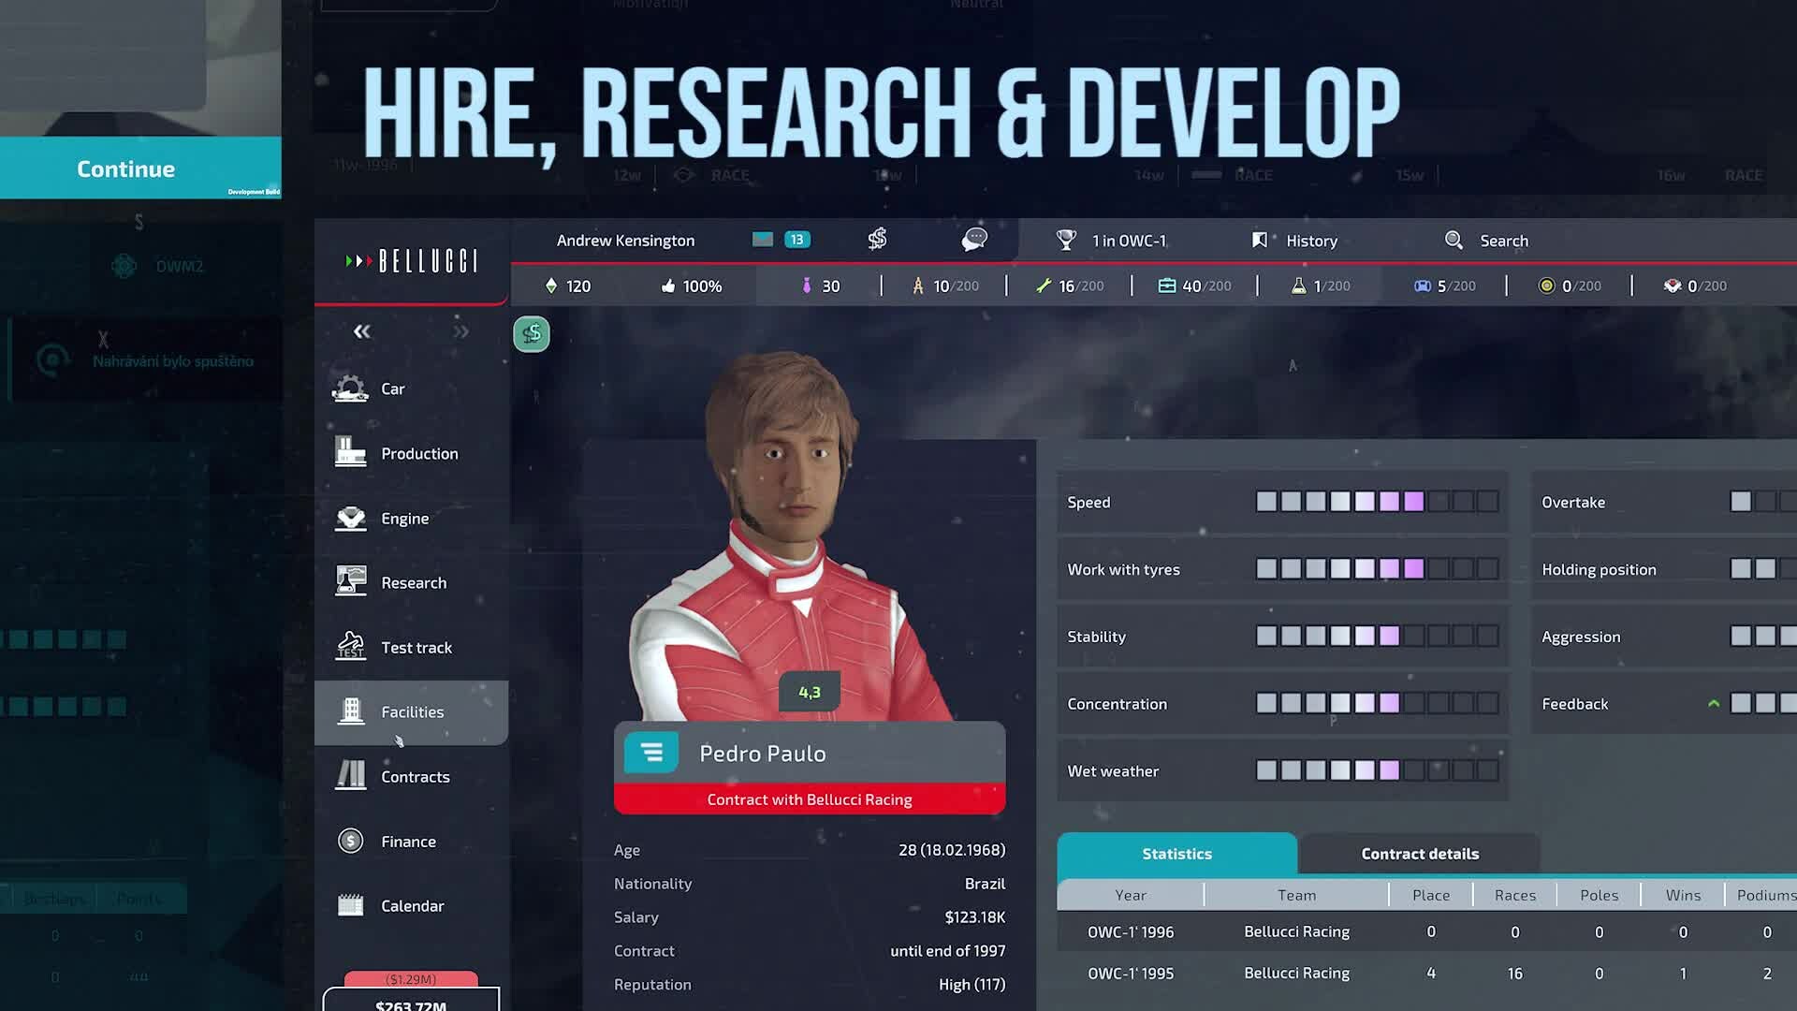Viewport: 1797px width, 1011px height.
Task: Click the driver team badge beside Pedro Paulo
Action: pos(651,753)
